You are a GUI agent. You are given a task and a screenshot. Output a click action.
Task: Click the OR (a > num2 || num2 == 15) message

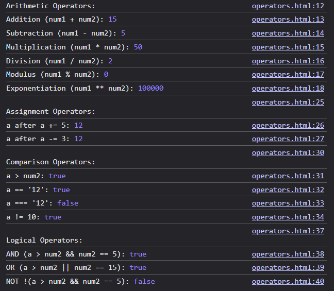(x=76, y=268)
